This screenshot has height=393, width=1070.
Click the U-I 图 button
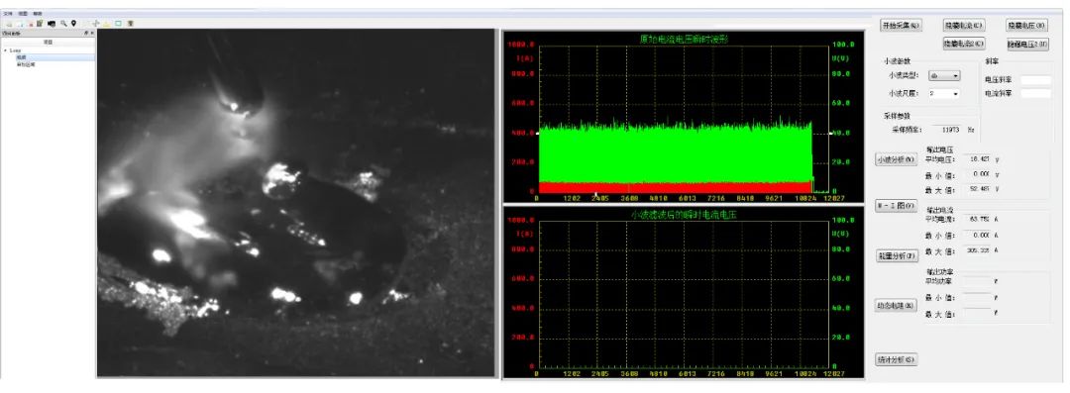click(896, 206)
